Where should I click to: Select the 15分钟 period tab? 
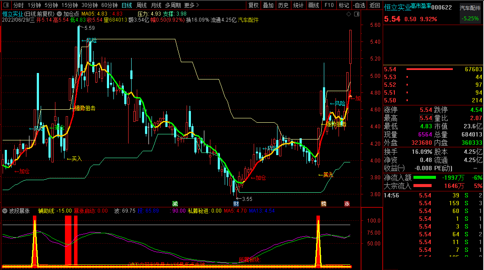(70, 5)
